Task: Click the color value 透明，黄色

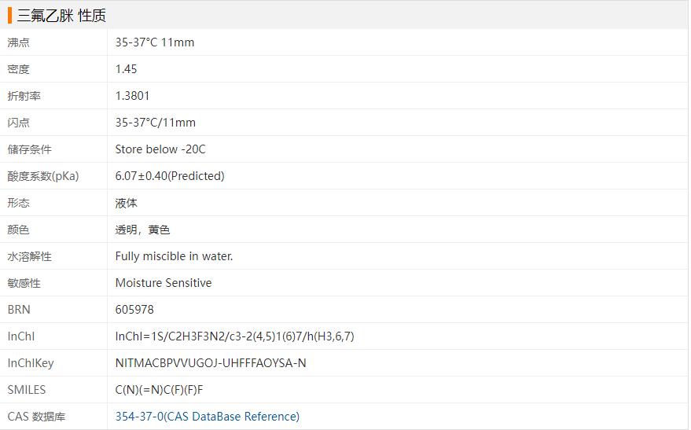Action: click(x=142, y=230)
